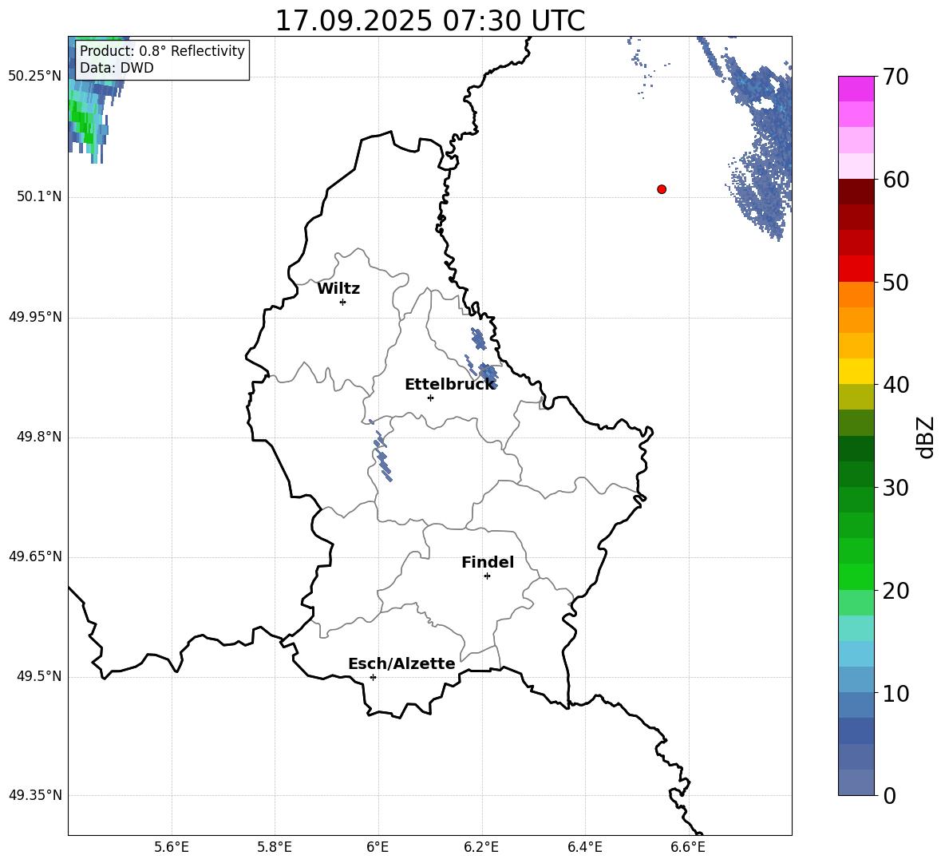Screen dimensions: 945x863
Task: Click the 17.09.2025 07:30 UTC title
Action: (429, 21)
